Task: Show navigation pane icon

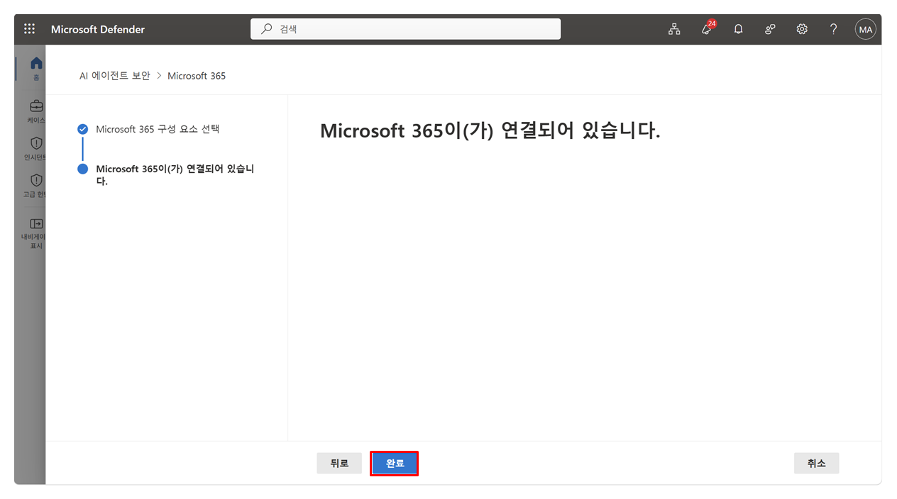Action: pyautogui.click(x=36, y=223)
